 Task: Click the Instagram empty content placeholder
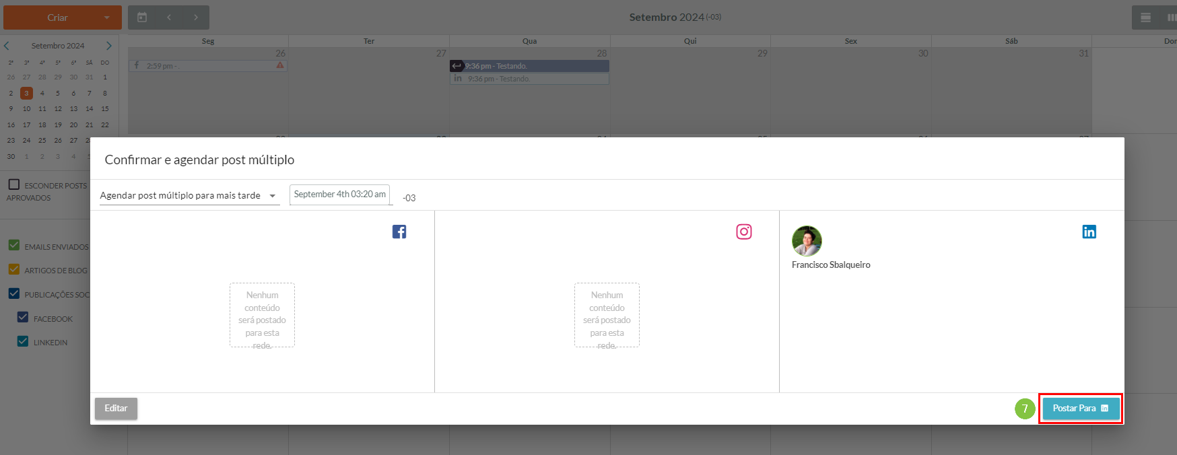coord(607,315)
